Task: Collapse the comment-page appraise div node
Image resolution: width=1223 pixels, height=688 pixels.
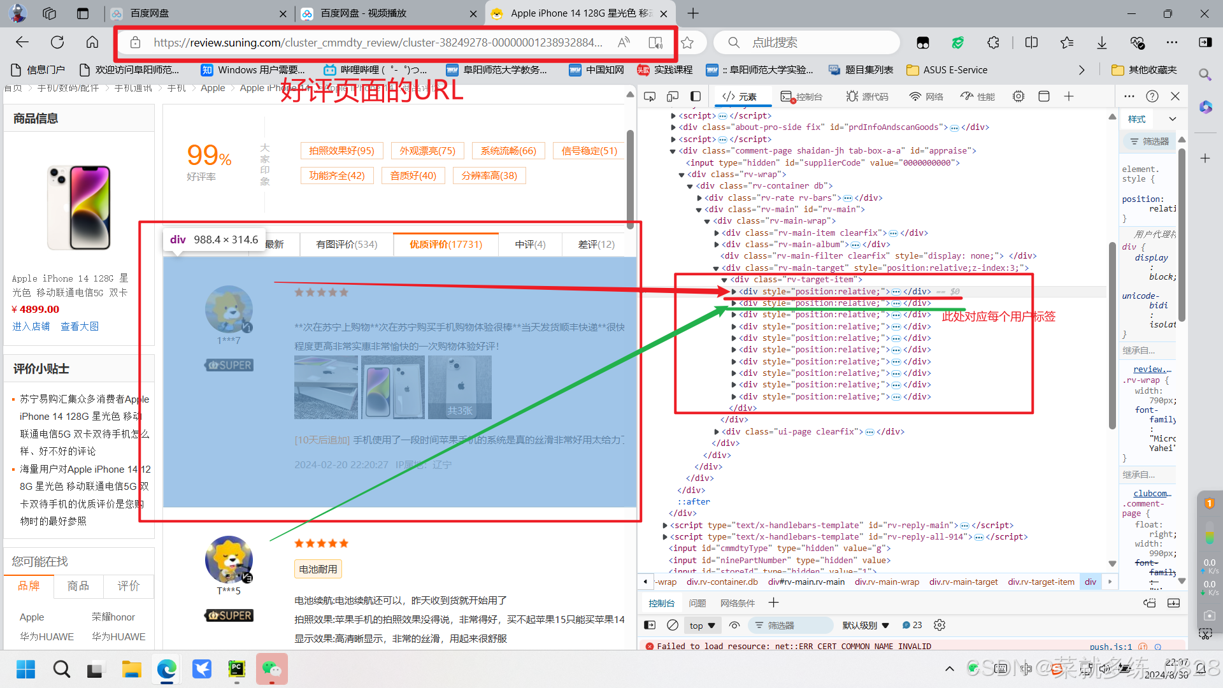Action: tap(673, 151)
